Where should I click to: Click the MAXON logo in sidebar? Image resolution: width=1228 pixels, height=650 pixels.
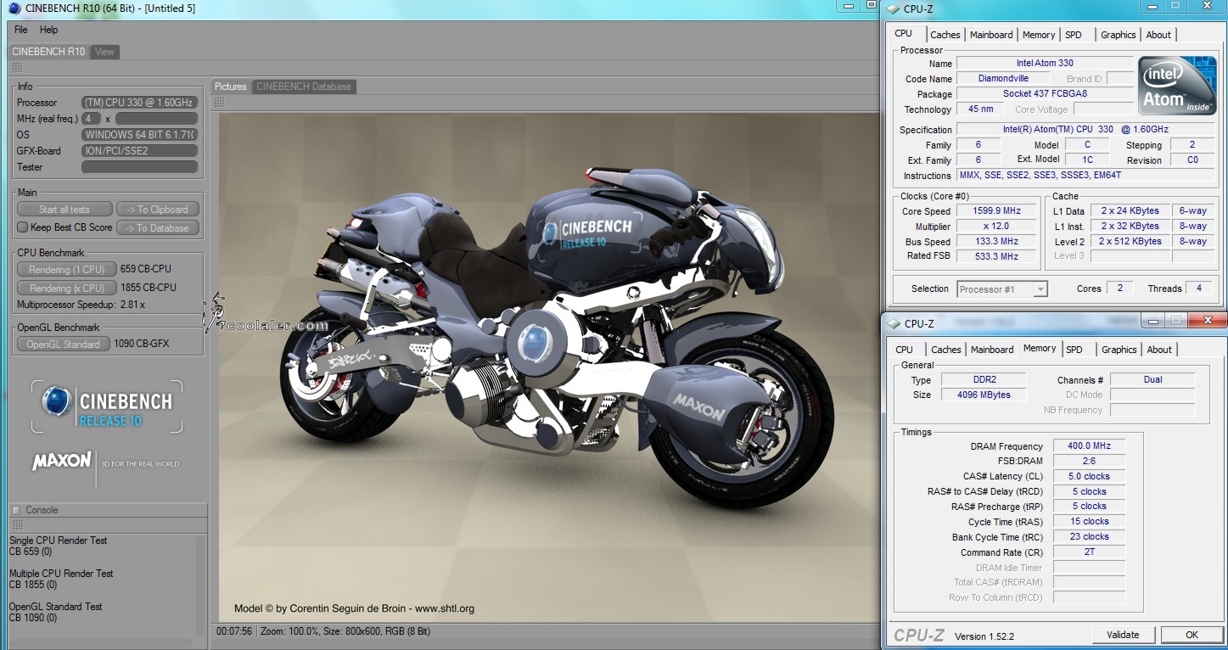(x=61, y=461)
